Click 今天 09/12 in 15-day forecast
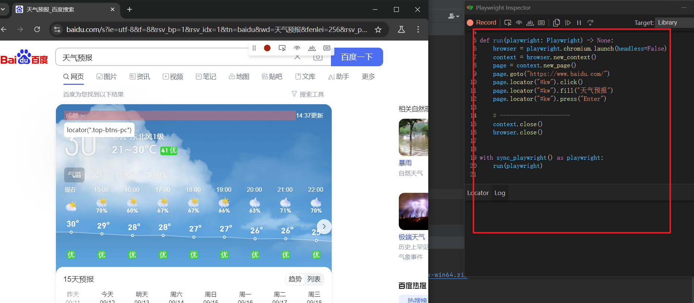This screenshot has width=694, height=303. (107, 297)
